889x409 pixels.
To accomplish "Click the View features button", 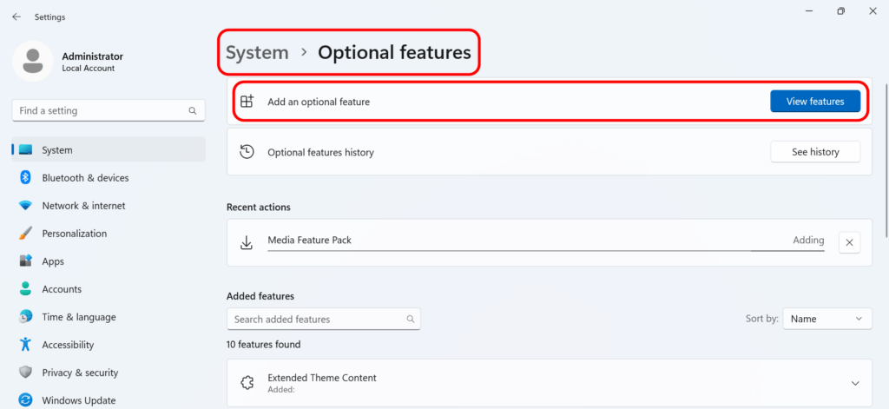I will 814,102.
